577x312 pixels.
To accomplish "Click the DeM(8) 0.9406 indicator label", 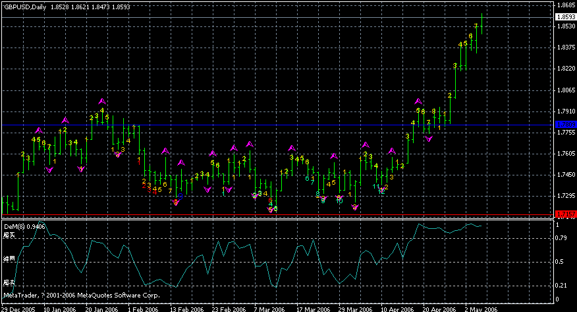I will (24, 226).
